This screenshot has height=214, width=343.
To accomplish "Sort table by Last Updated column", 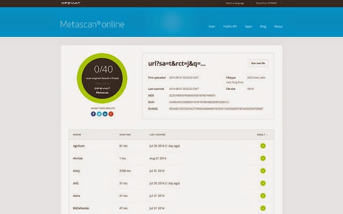I will (157, 135).
